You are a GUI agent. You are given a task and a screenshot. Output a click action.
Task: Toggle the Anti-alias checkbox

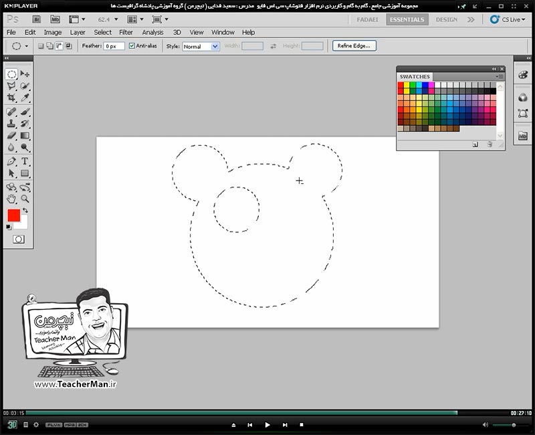click(x=132, y=46)
